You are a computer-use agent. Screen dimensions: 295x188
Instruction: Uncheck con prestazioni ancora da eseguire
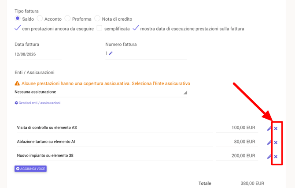(18, 28)
